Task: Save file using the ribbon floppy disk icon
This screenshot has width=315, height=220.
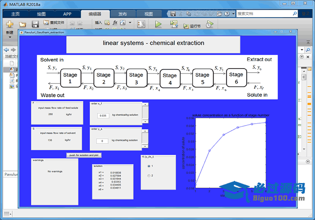Action: 35,24
